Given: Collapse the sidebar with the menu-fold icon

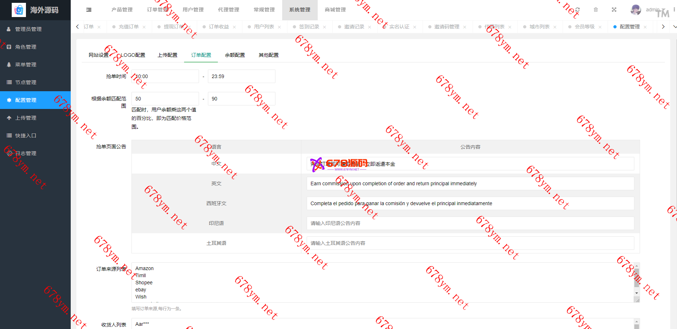Looking at the screenshot, I should coord(89,10).
